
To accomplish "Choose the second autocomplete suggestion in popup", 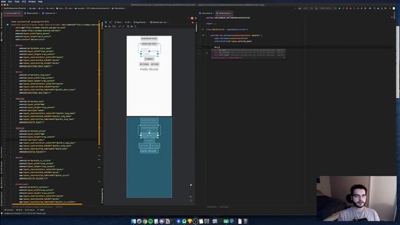I will tap(248, 52).
